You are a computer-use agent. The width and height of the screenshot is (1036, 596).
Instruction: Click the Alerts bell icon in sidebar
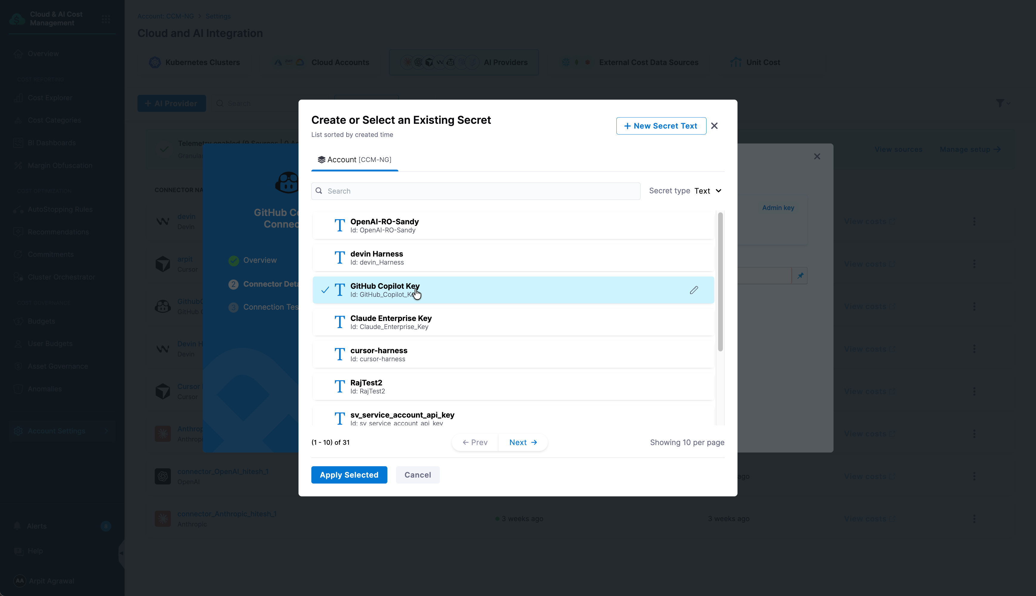point(17,526)
